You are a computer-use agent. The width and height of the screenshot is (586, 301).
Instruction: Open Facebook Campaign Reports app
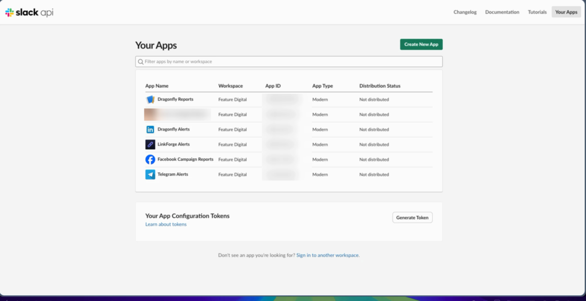point(185,159)
